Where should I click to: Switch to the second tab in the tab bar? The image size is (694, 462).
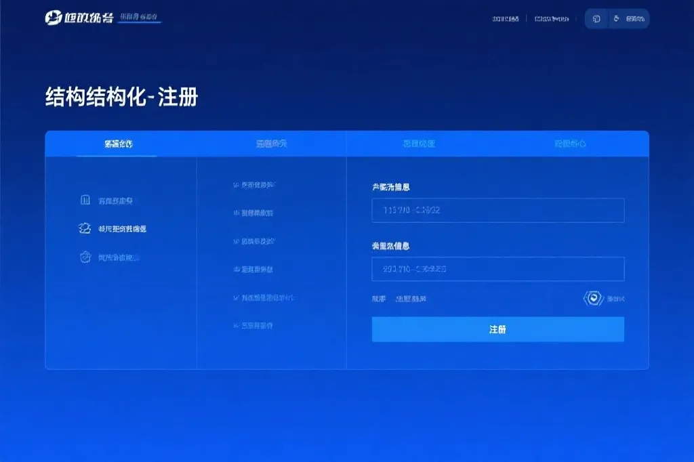click(271, 144)
